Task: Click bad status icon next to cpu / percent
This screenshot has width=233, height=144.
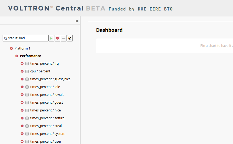Action: [x=22, y=71]
